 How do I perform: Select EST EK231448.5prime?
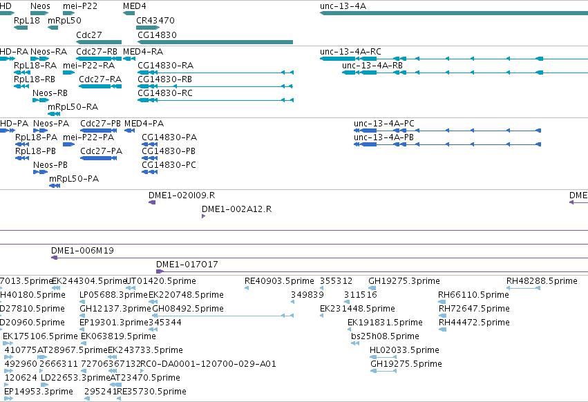click(322, 316)
